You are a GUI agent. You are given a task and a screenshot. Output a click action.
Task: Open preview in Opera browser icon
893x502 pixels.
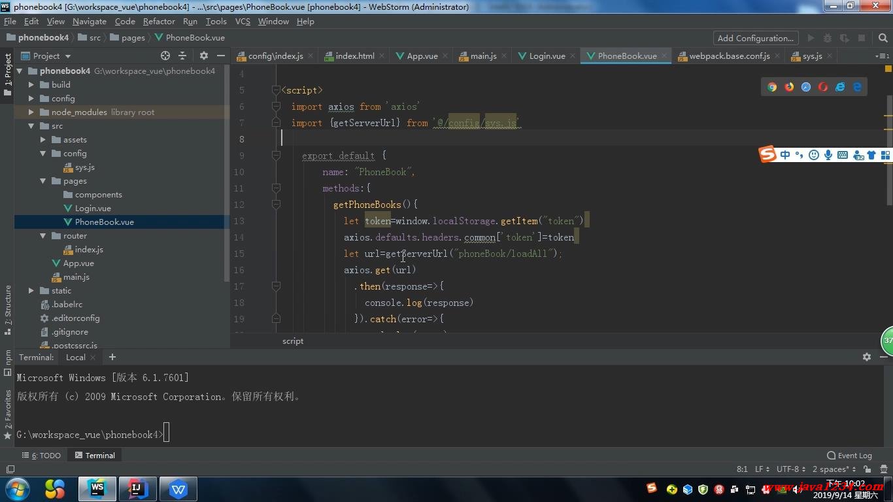click(x=823, y=87)
